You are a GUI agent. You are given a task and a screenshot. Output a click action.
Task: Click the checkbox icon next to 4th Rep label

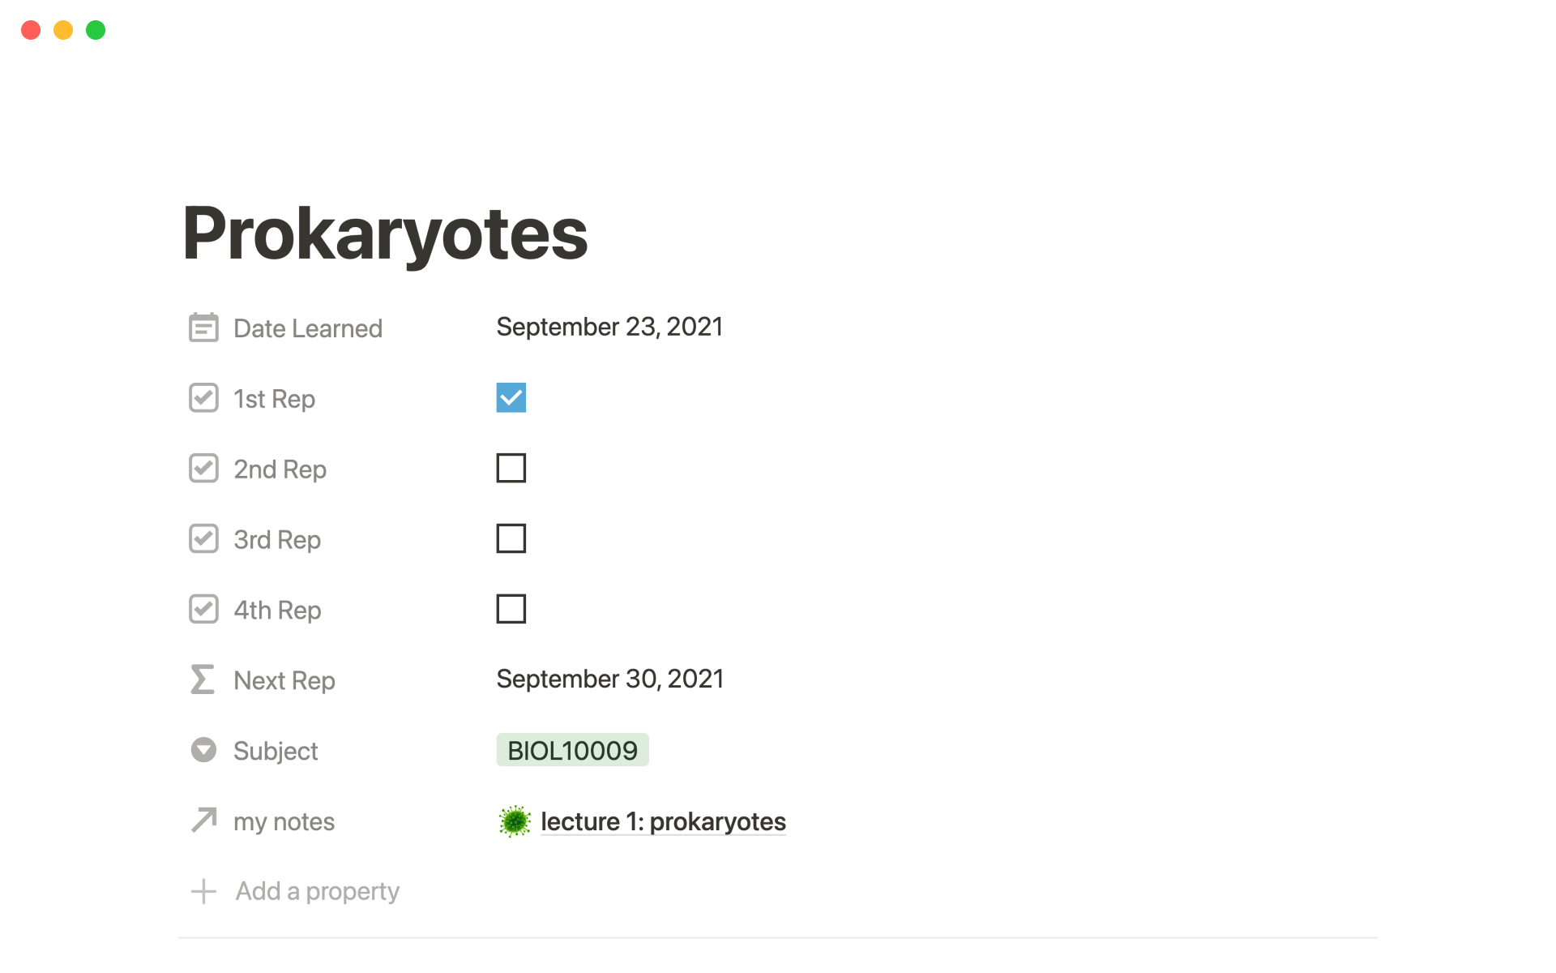pos(203,609)
